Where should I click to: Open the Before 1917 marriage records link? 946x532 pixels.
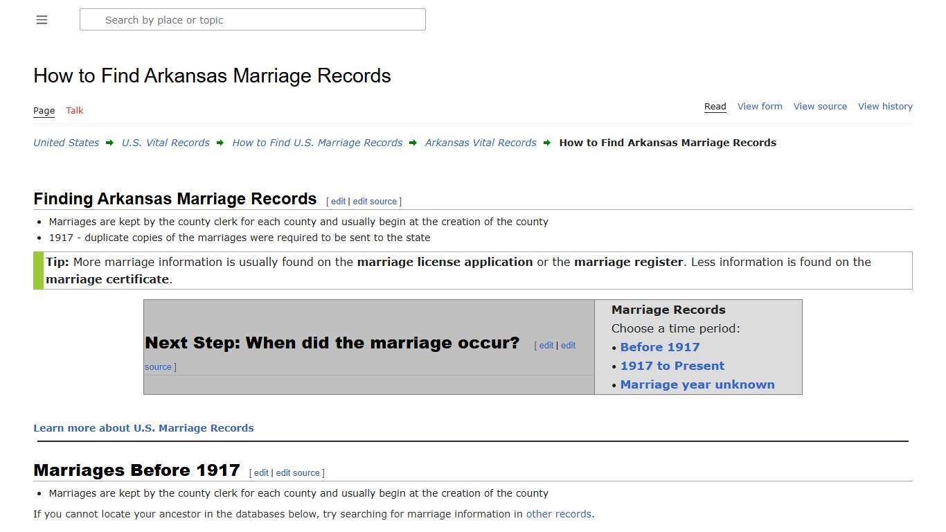659,347
